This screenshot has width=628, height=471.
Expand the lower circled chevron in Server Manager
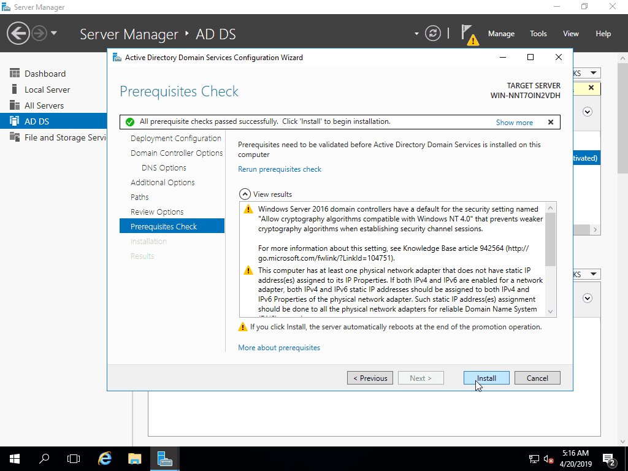588,299
